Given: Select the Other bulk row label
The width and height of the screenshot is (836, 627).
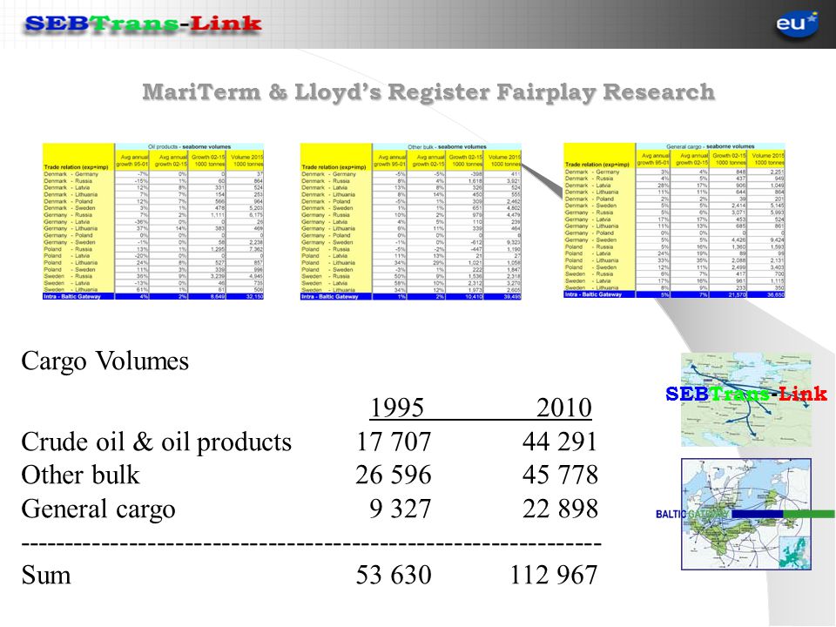Looking at the screenshot, I should click(x=80, y=475).
